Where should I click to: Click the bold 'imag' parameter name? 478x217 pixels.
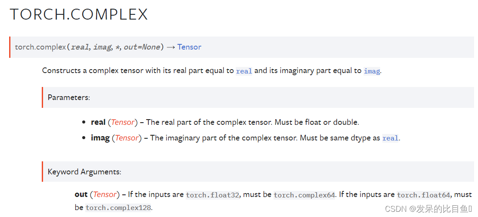point(100,138)
